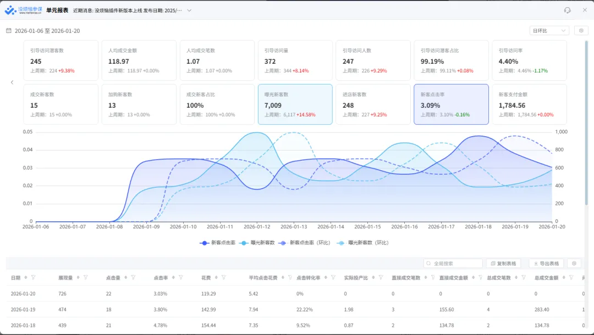Select the 成交新客数 metric card
Screen dimensions: 594x335
61,104
